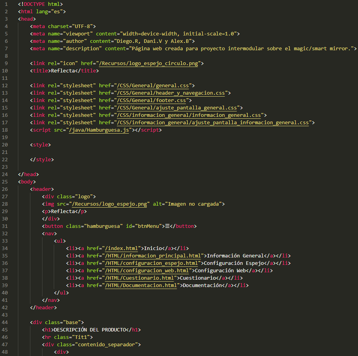
Task: Click alt text "Imagen no cargada"
Action: (x=193, y=204)
